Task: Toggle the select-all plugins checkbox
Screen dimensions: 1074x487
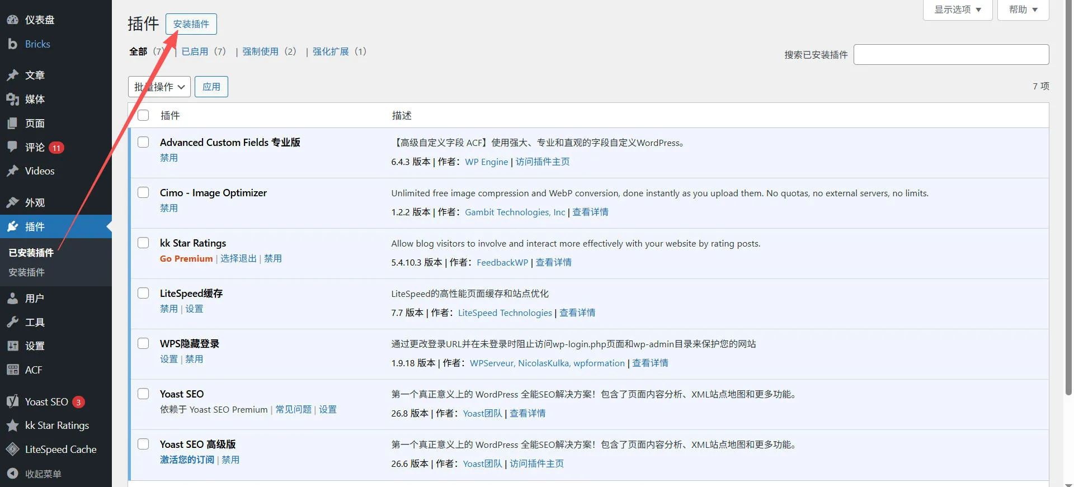Action: pyautogui.click(x=144, y=115)
